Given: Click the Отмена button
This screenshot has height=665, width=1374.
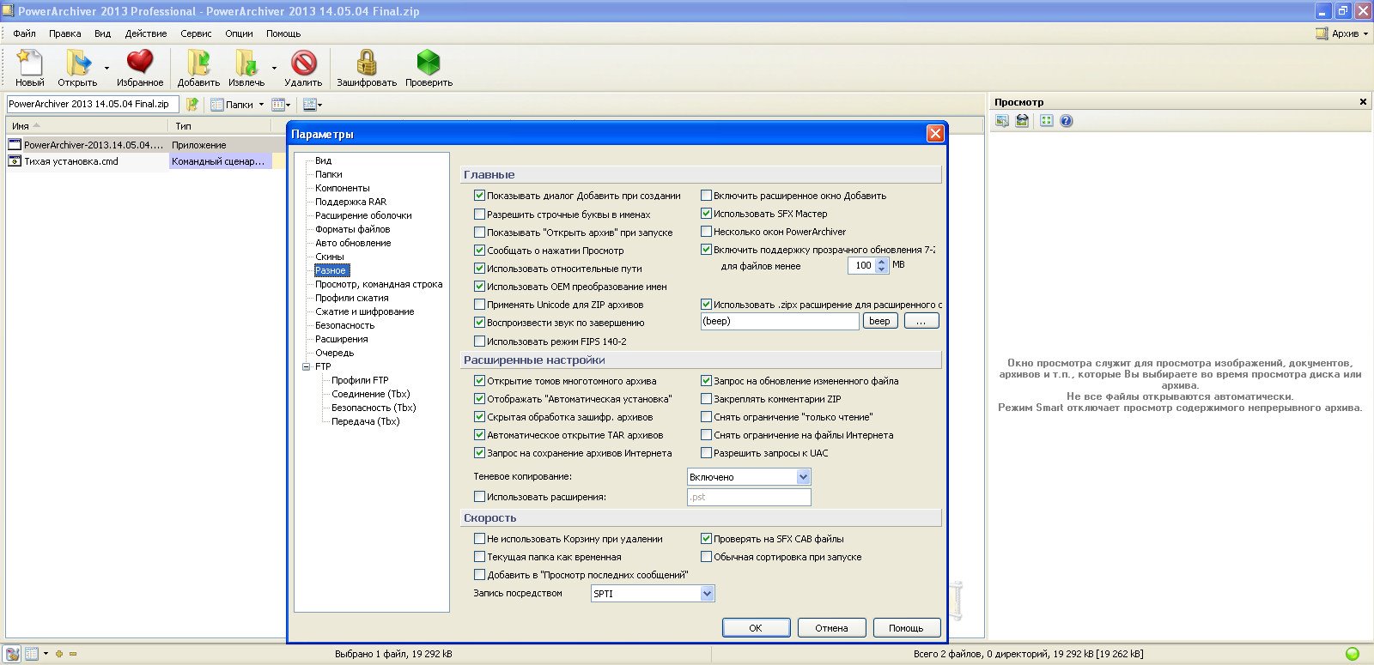Looking at the screenshot, I should [x=831, y=628].
